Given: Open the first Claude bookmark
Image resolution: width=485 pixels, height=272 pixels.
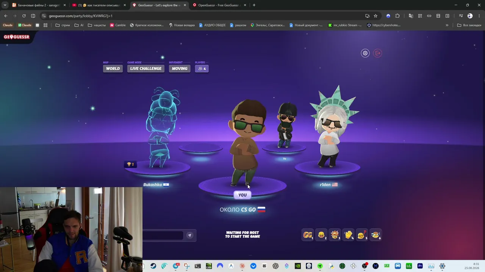Looking at the screenshot, I should point(8,25).
